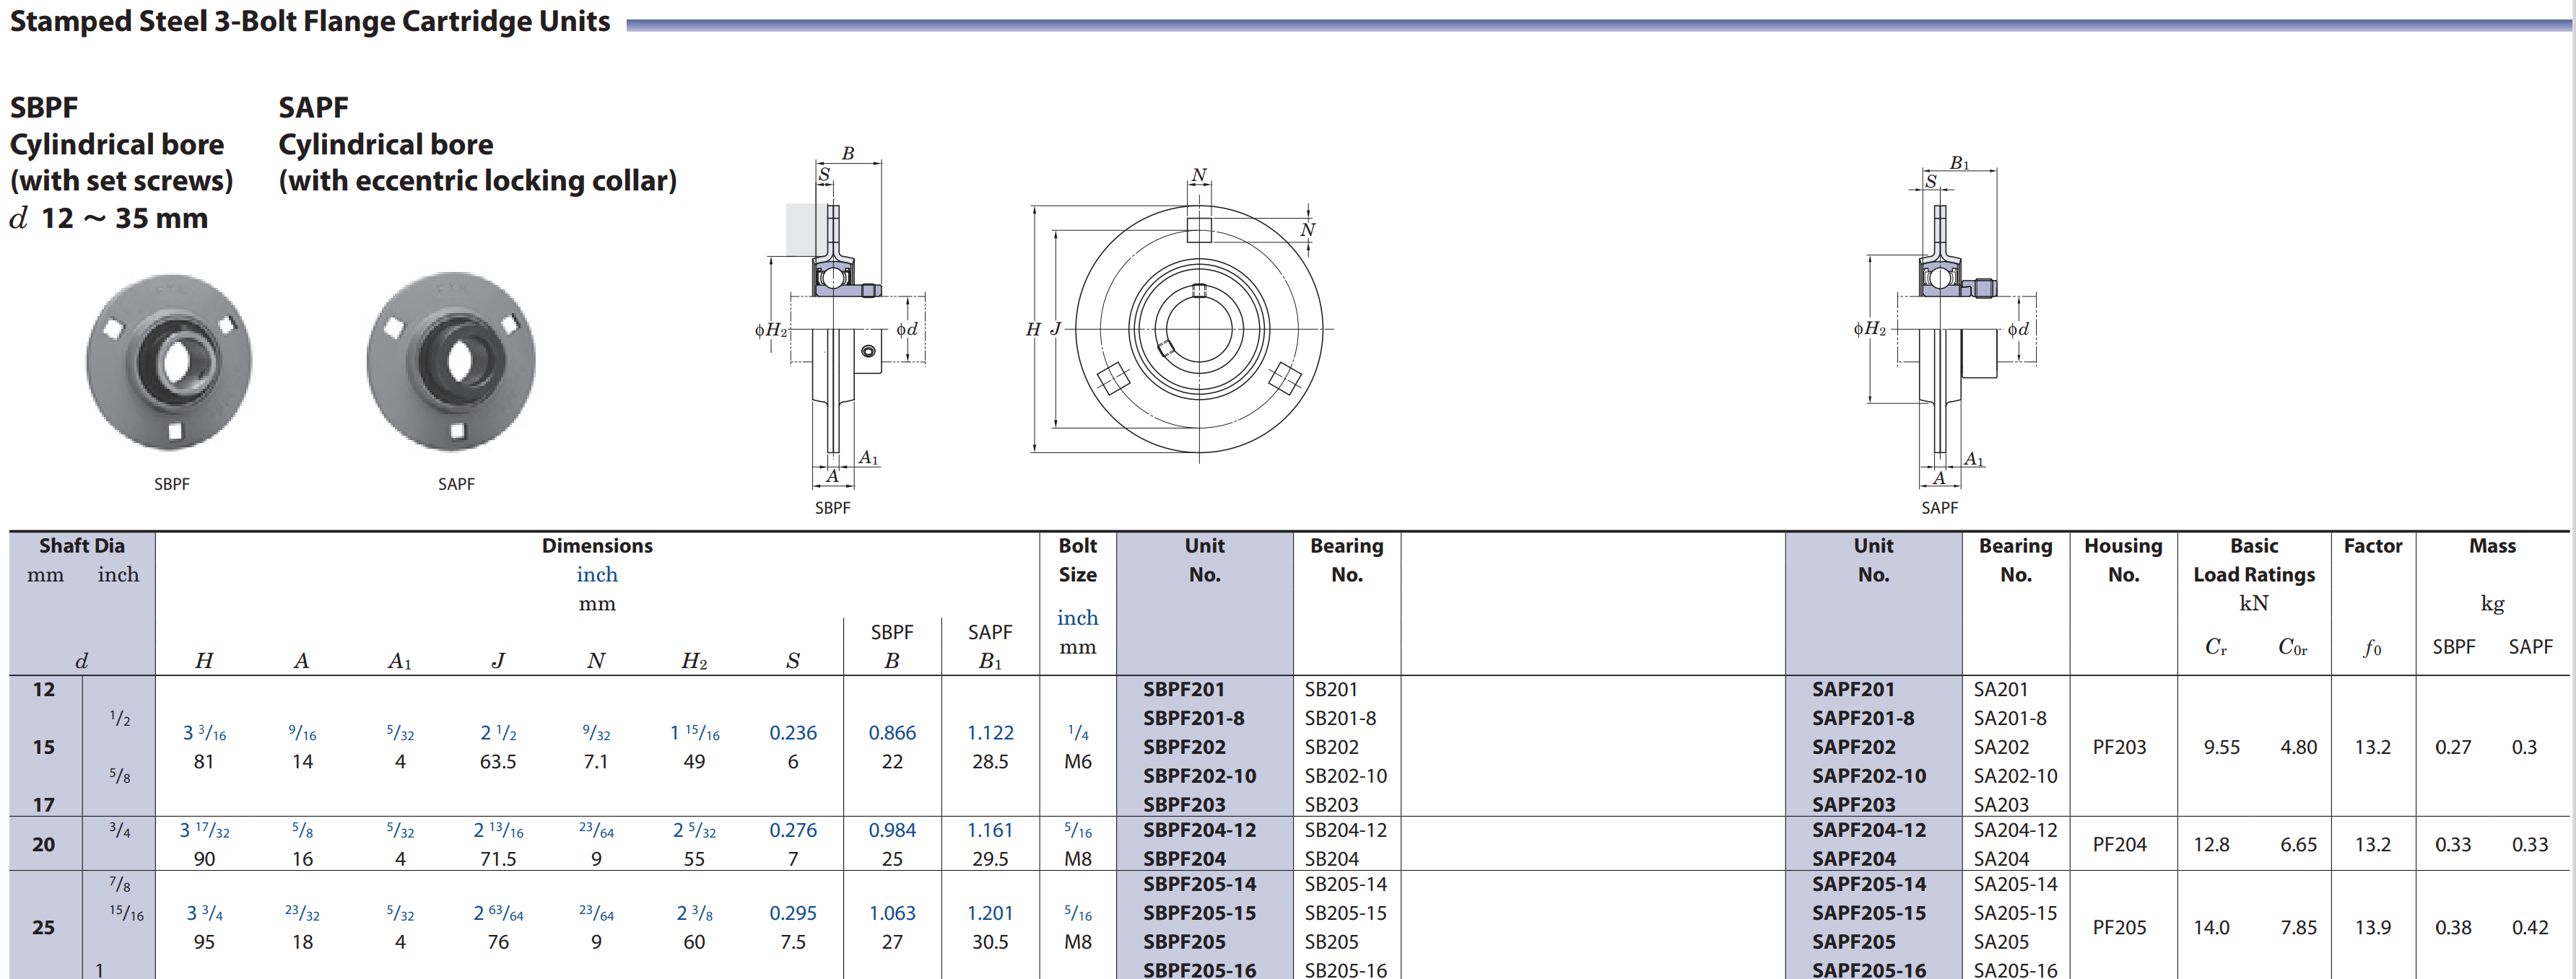The image size is (2576, 979).
Task: Click the M6 bolt size cell
Action: (1077, 761)
